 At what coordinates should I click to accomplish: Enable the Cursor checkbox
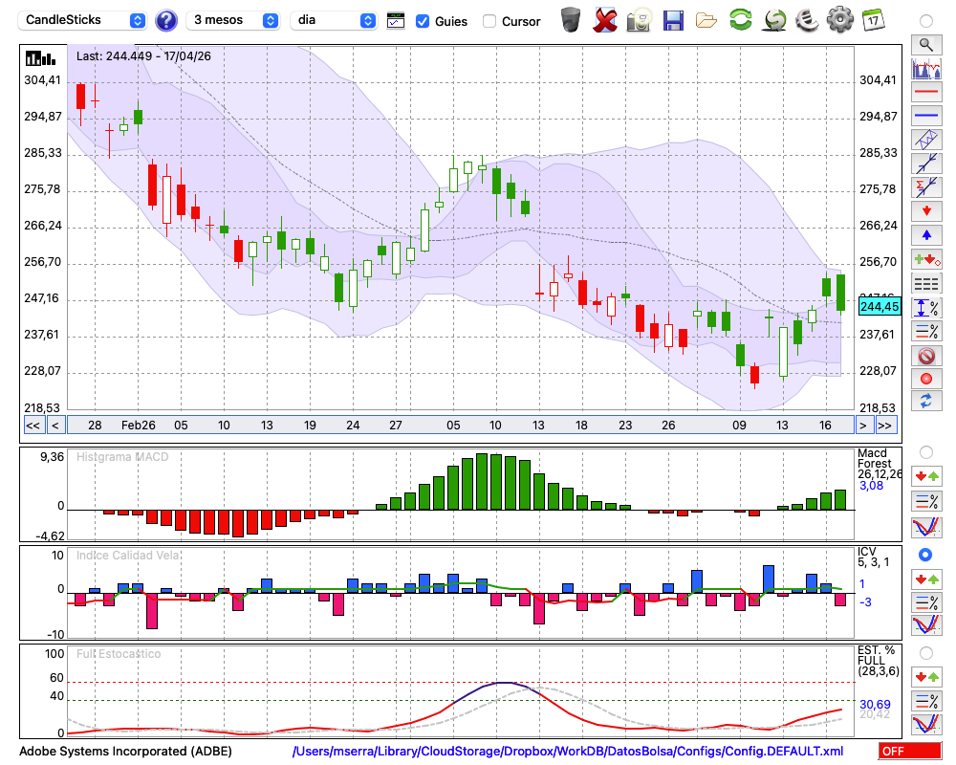click(x=489, y=21)
